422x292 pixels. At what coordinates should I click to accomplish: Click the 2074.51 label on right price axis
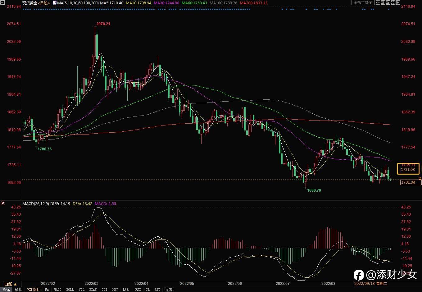[408, 24]
